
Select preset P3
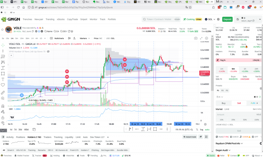pos(227,90)
